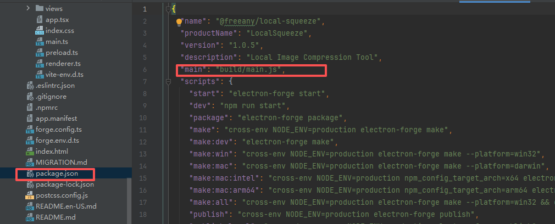Click the "make:all" script key
Screen dimensions: 555x224
coord(211,201)
